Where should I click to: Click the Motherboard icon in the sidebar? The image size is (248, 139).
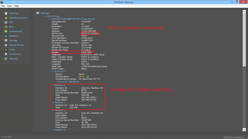click(x=6, y=32)
